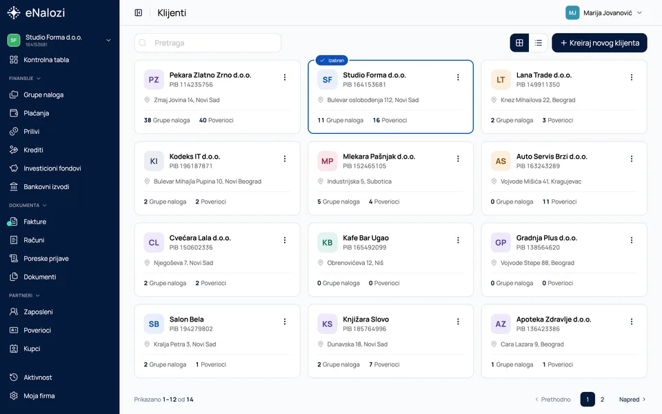662x414 pixels.
Task: Collapse the PARTNERI section
Action: tap(25, 296)
